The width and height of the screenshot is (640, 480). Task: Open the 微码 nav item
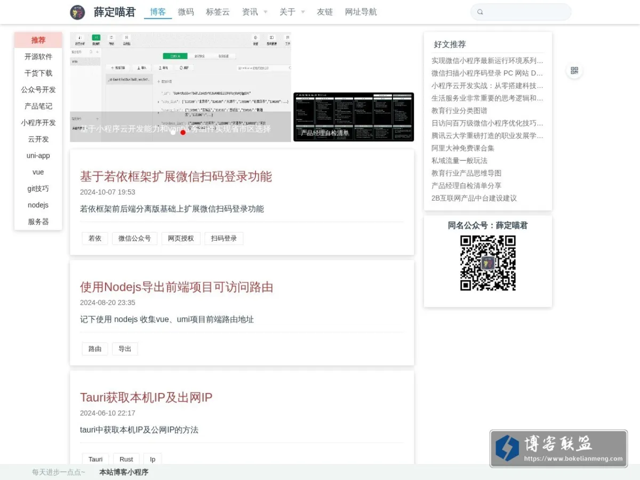coord(186,12)
